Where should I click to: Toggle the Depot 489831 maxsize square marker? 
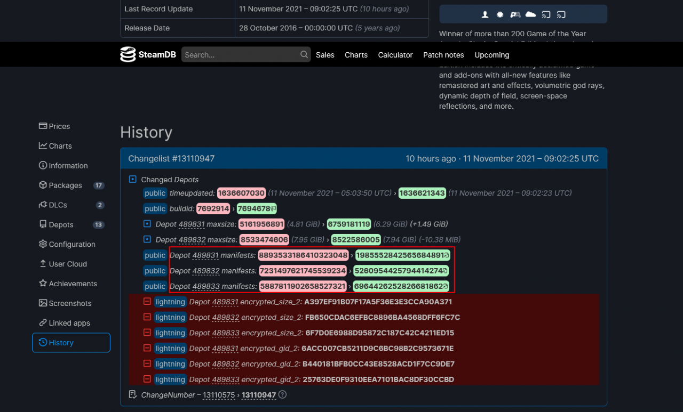click(x=147, y=224)
